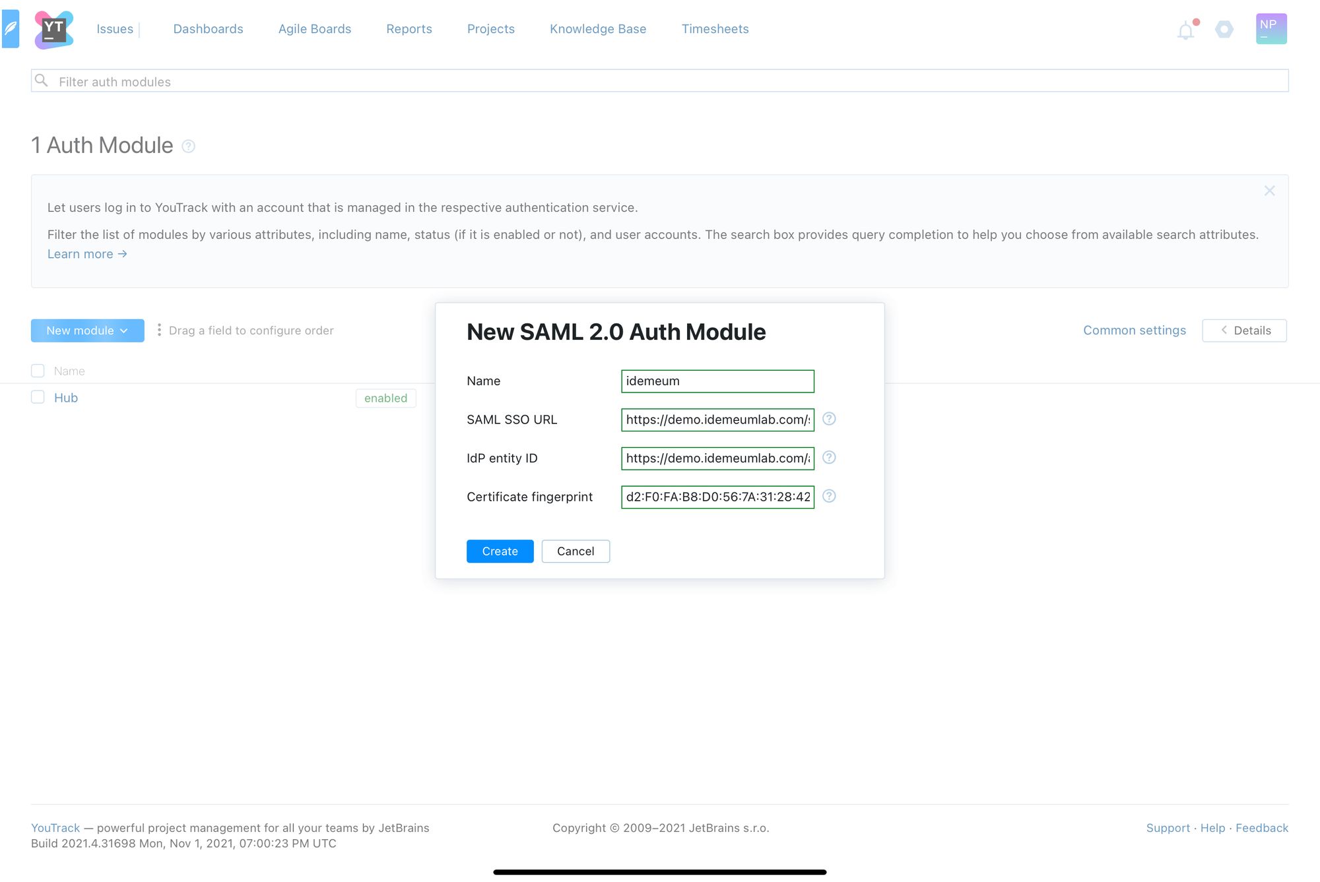
Task: Open the Hub auth module
Action: 66,398
